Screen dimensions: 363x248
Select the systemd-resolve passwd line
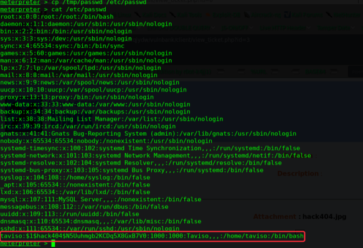[x=141, y=163]
